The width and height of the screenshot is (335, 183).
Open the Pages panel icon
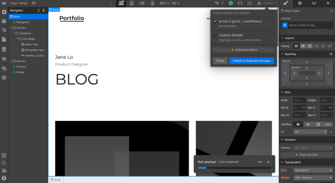point(4,39)
